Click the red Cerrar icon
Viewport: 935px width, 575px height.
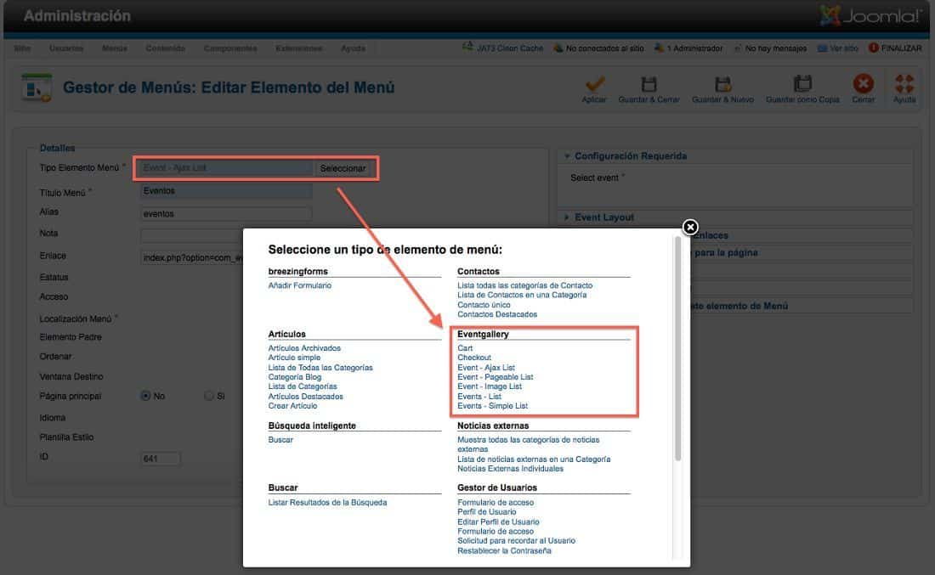click(x=863, y=83)
